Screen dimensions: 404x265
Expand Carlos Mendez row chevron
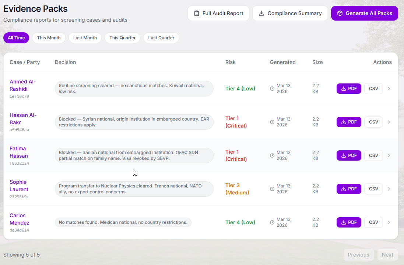(389, 222)
